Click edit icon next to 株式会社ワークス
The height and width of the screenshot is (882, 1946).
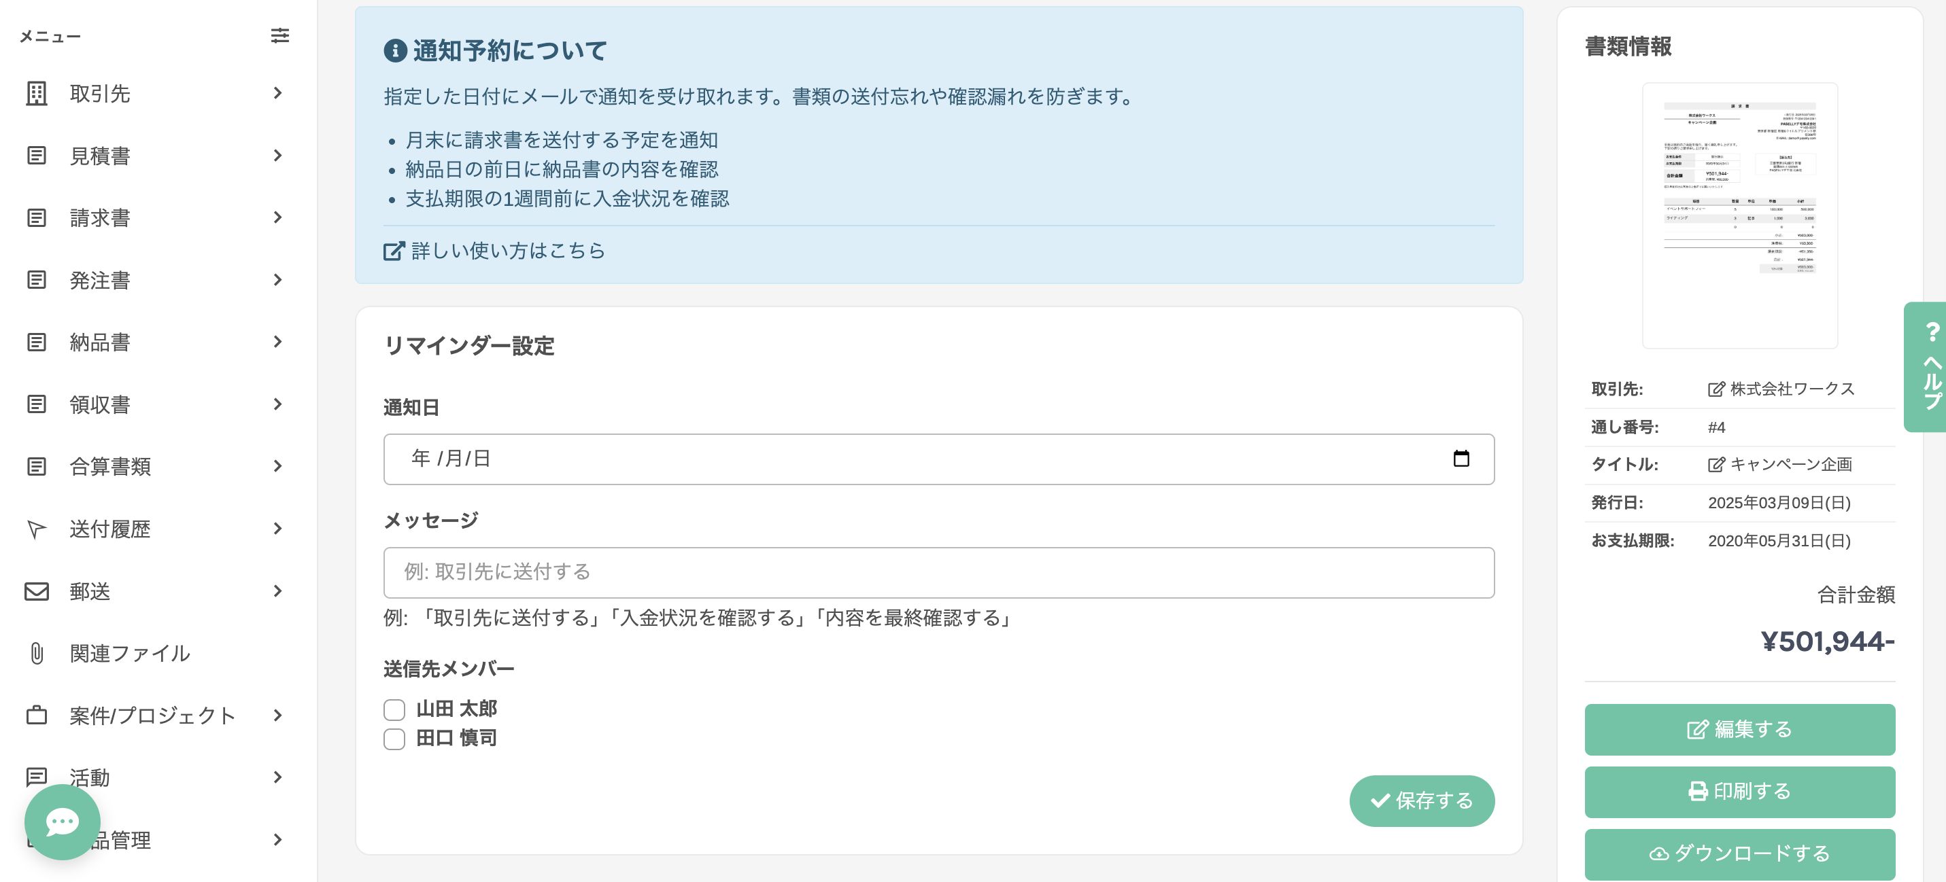(x=1715, y=389)
